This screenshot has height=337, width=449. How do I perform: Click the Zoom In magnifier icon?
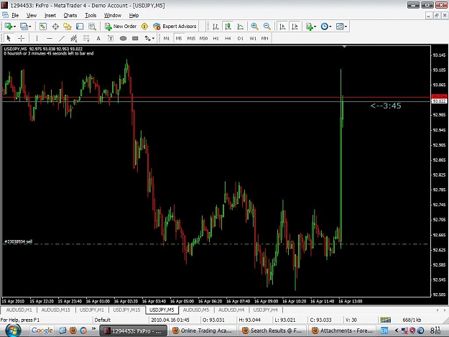(x=254, y=27)
